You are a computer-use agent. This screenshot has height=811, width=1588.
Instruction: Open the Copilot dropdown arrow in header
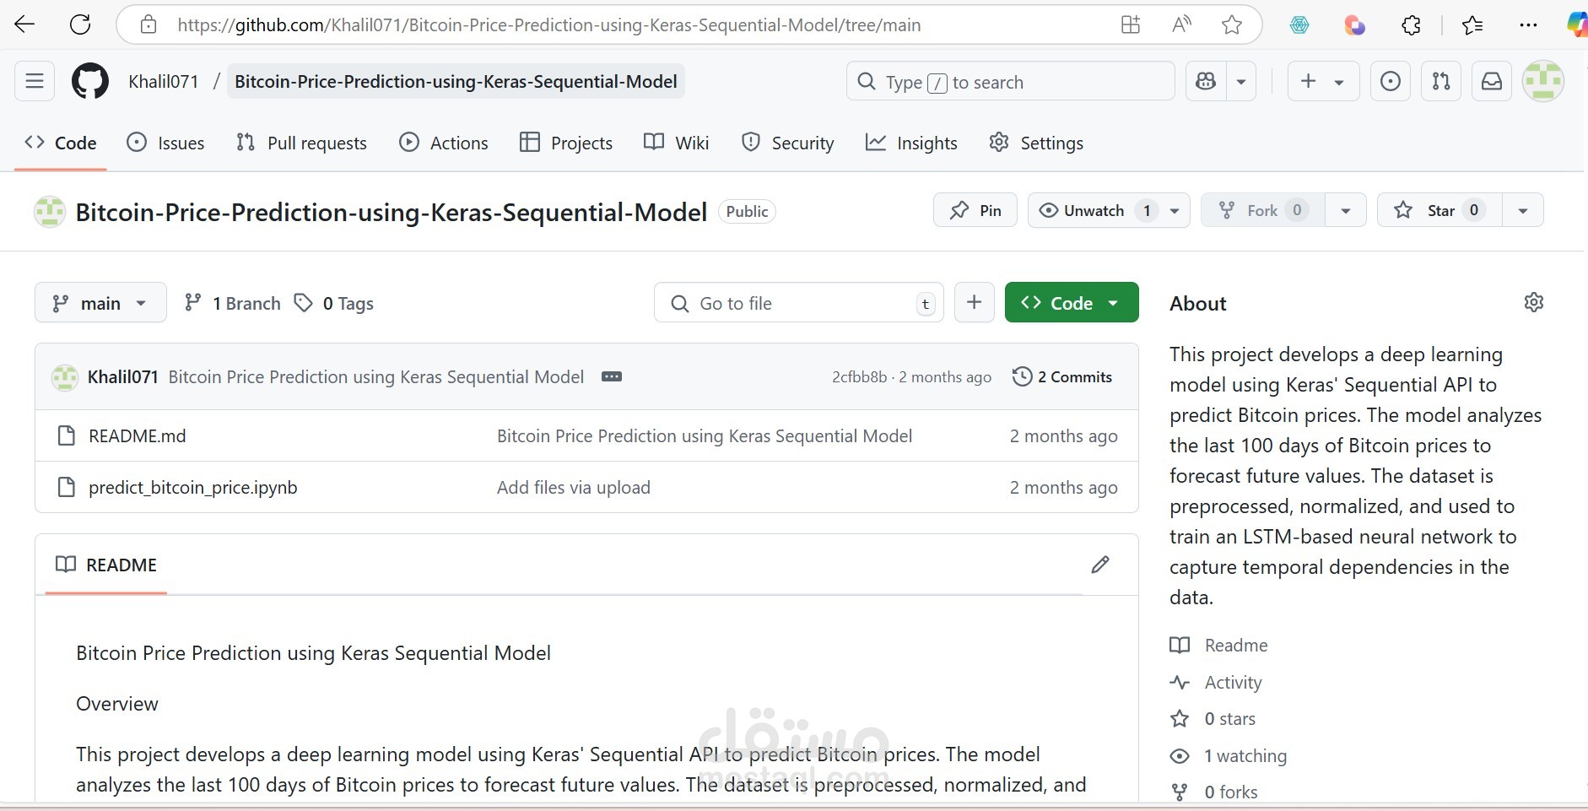pyautogui.click(x=1241, y=82)
